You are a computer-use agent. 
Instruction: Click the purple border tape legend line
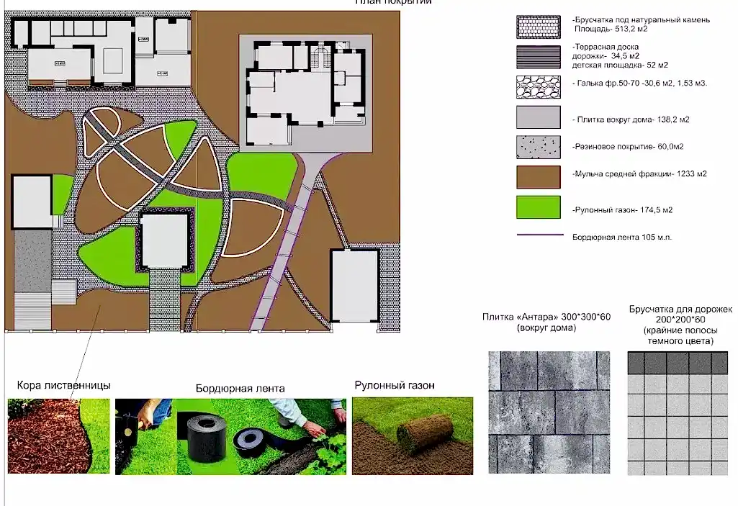[x=539, y=235]
